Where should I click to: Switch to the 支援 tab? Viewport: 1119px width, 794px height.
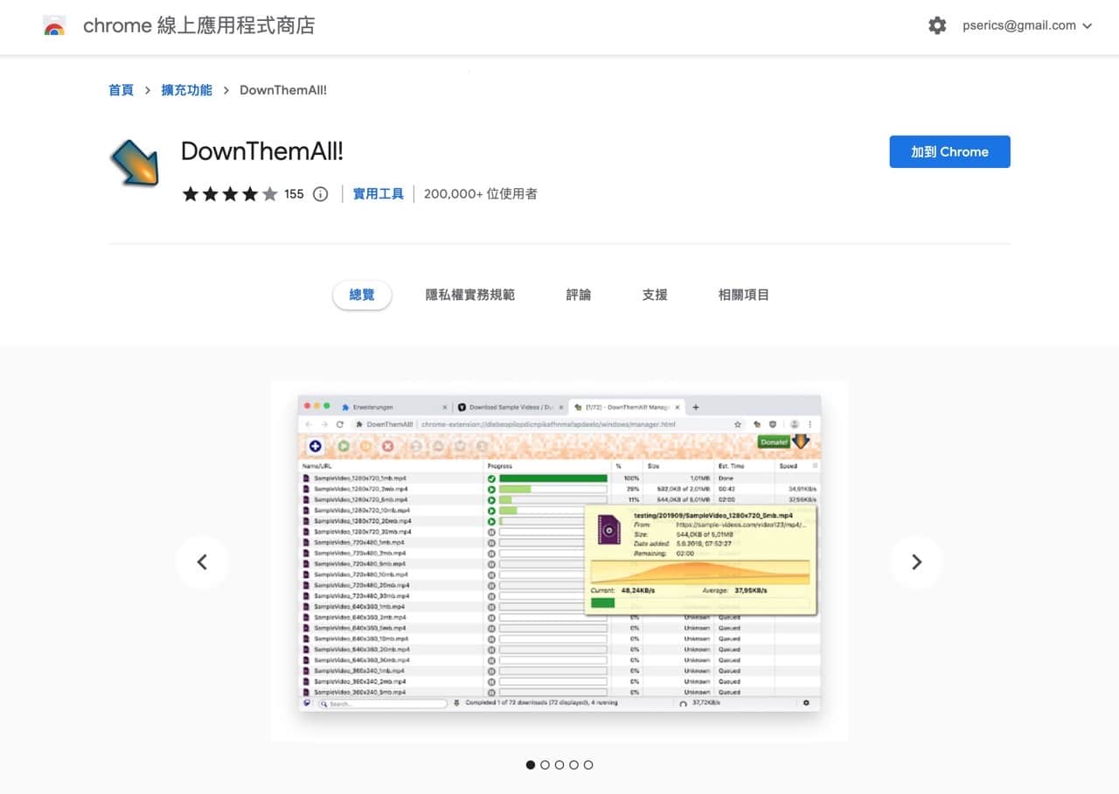point(655,295)
